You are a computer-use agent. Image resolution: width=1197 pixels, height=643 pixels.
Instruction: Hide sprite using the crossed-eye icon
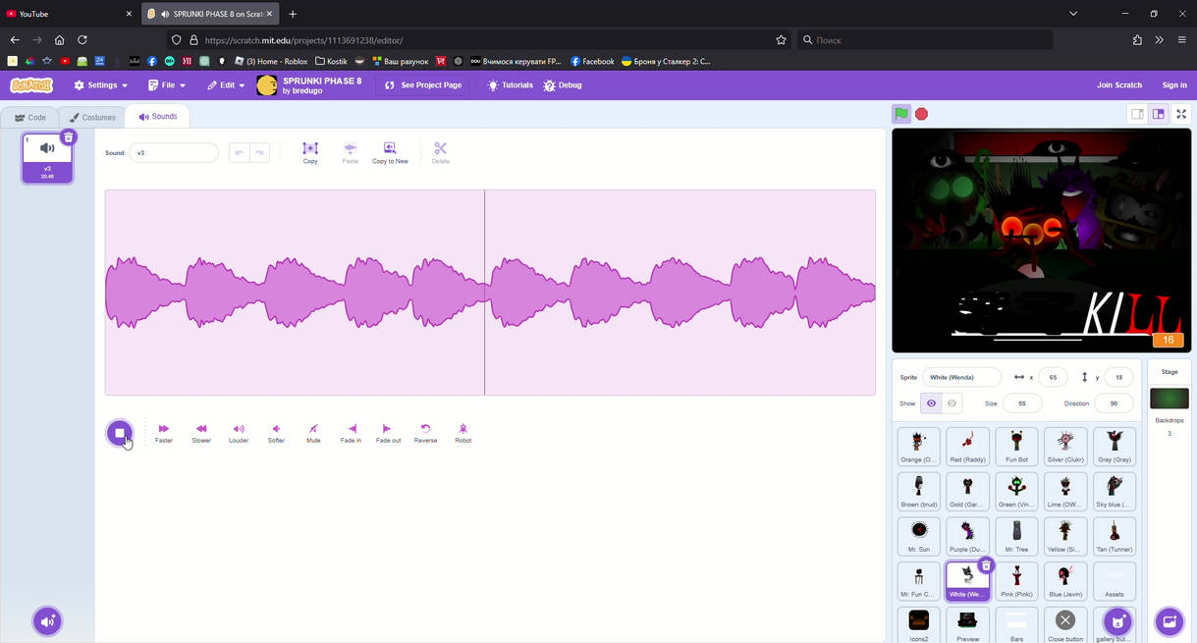coord(952,403)
